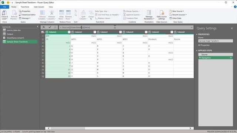Open the Manage dropdown in Query group
This screenshot has width=237, height=133.
tap(25, 18)
